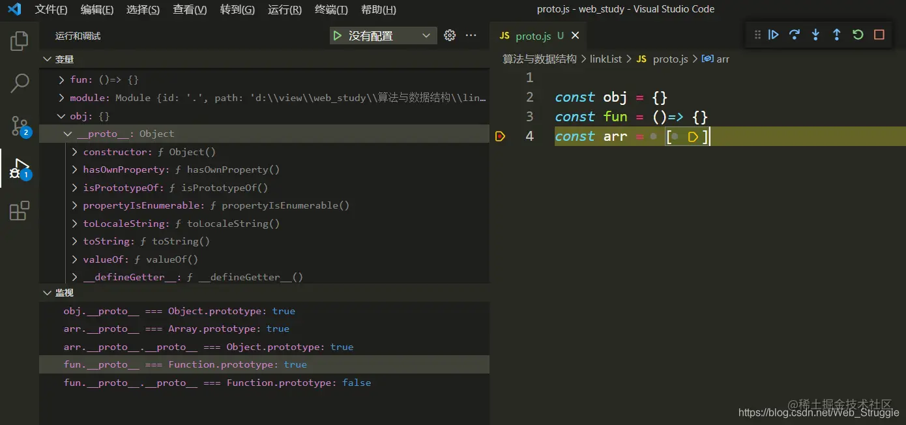
Task: Click the 运行和调试 panel title
Action: (78, 36)
